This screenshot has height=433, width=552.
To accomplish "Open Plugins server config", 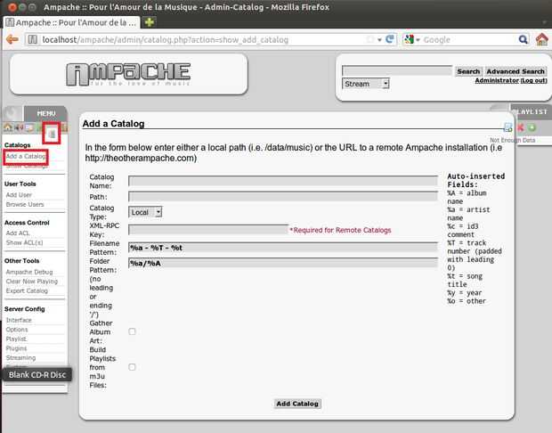I will point(16,348).
